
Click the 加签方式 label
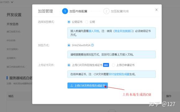click(x=44, y=45)
